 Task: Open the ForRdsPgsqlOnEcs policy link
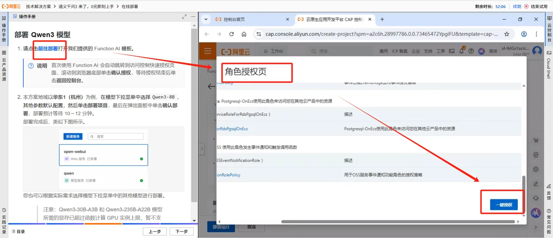pos(232,128)
